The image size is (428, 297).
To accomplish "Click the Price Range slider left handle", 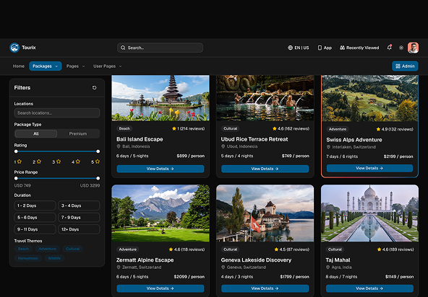I will coord(16,178).
